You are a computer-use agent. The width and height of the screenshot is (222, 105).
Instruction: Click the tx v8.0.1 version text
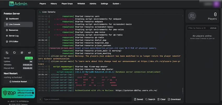point(12,101)
